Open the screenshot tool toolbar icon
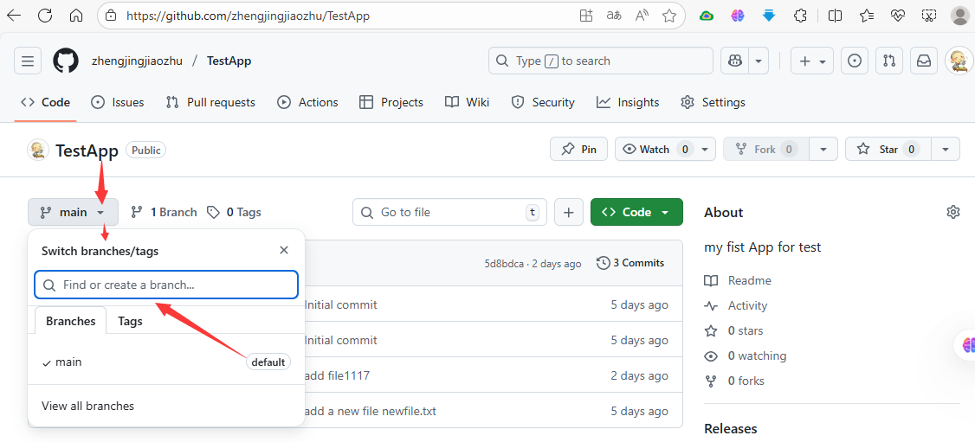The width and height of the screenshot is (975, 442). point(928,16)
